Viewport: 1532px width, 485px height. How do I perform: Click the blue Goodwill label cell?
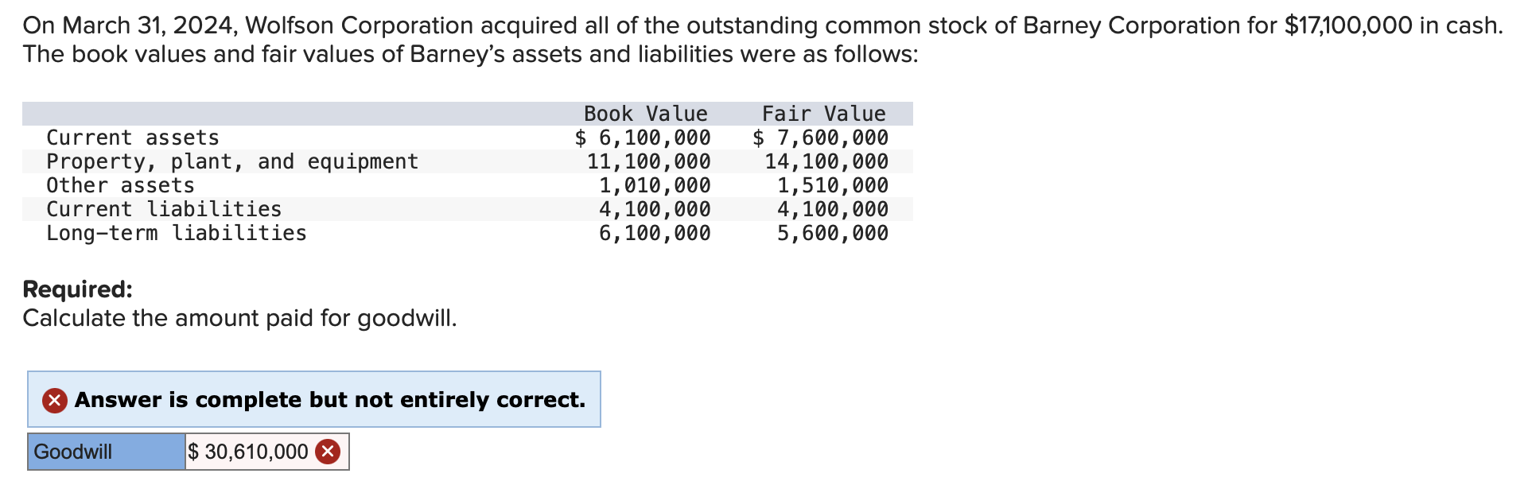107,452
